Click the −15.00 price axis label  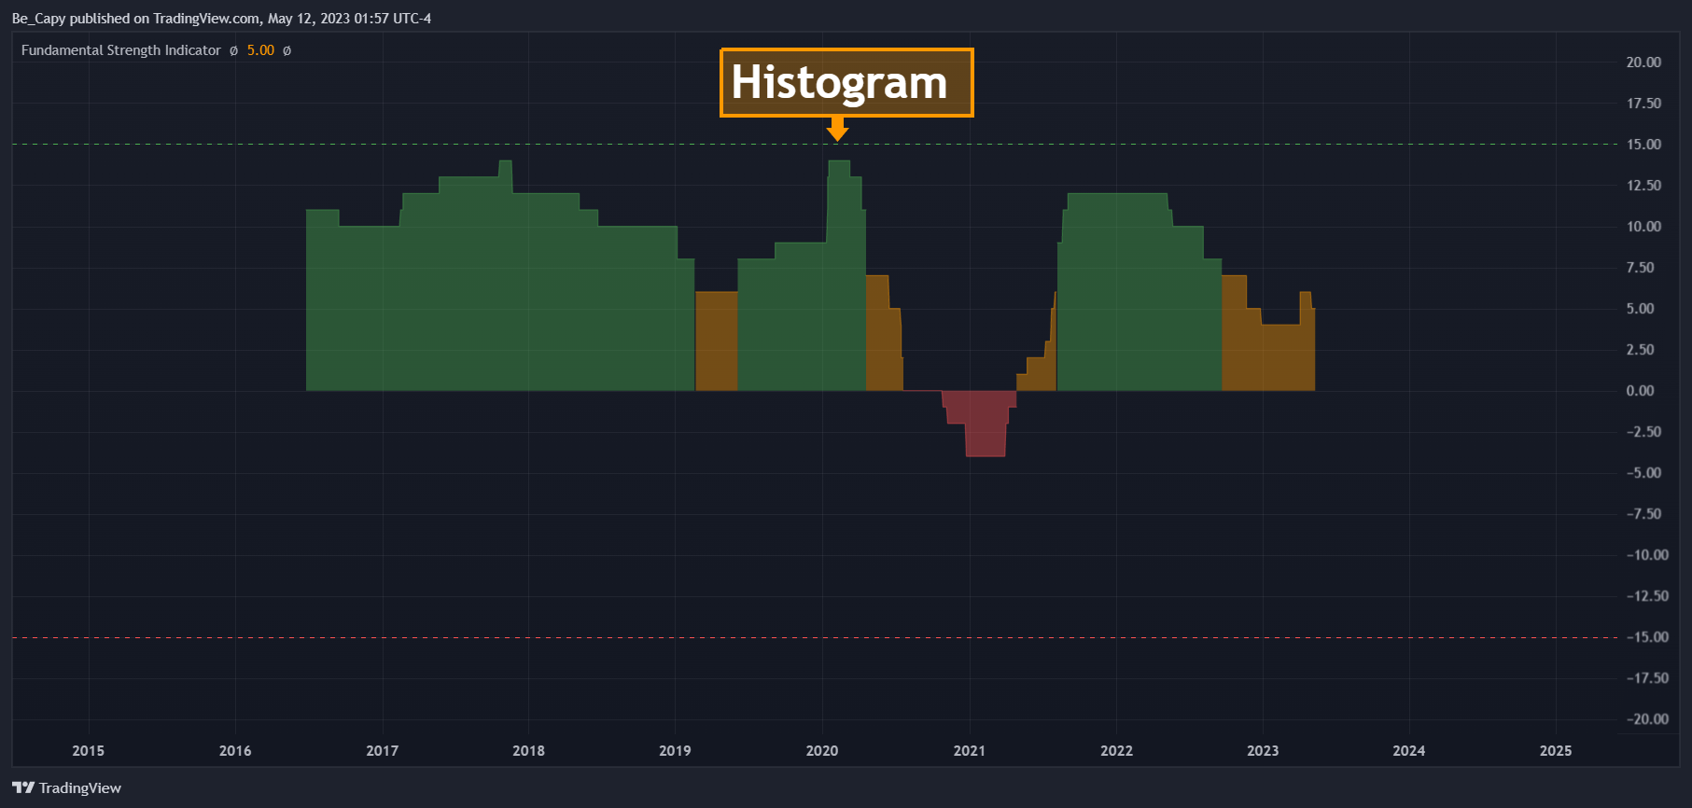(1647, 637)
